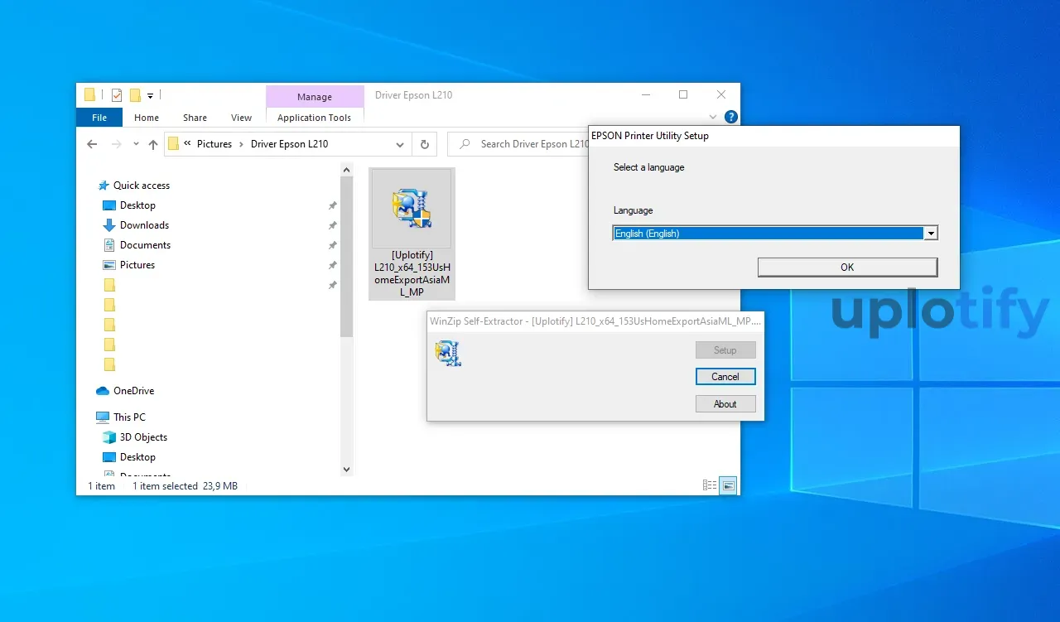Click the pin icon beside Downloads
Viewport: 1060px width, 622px height.
pyautogui.click(x=332, y=225)
